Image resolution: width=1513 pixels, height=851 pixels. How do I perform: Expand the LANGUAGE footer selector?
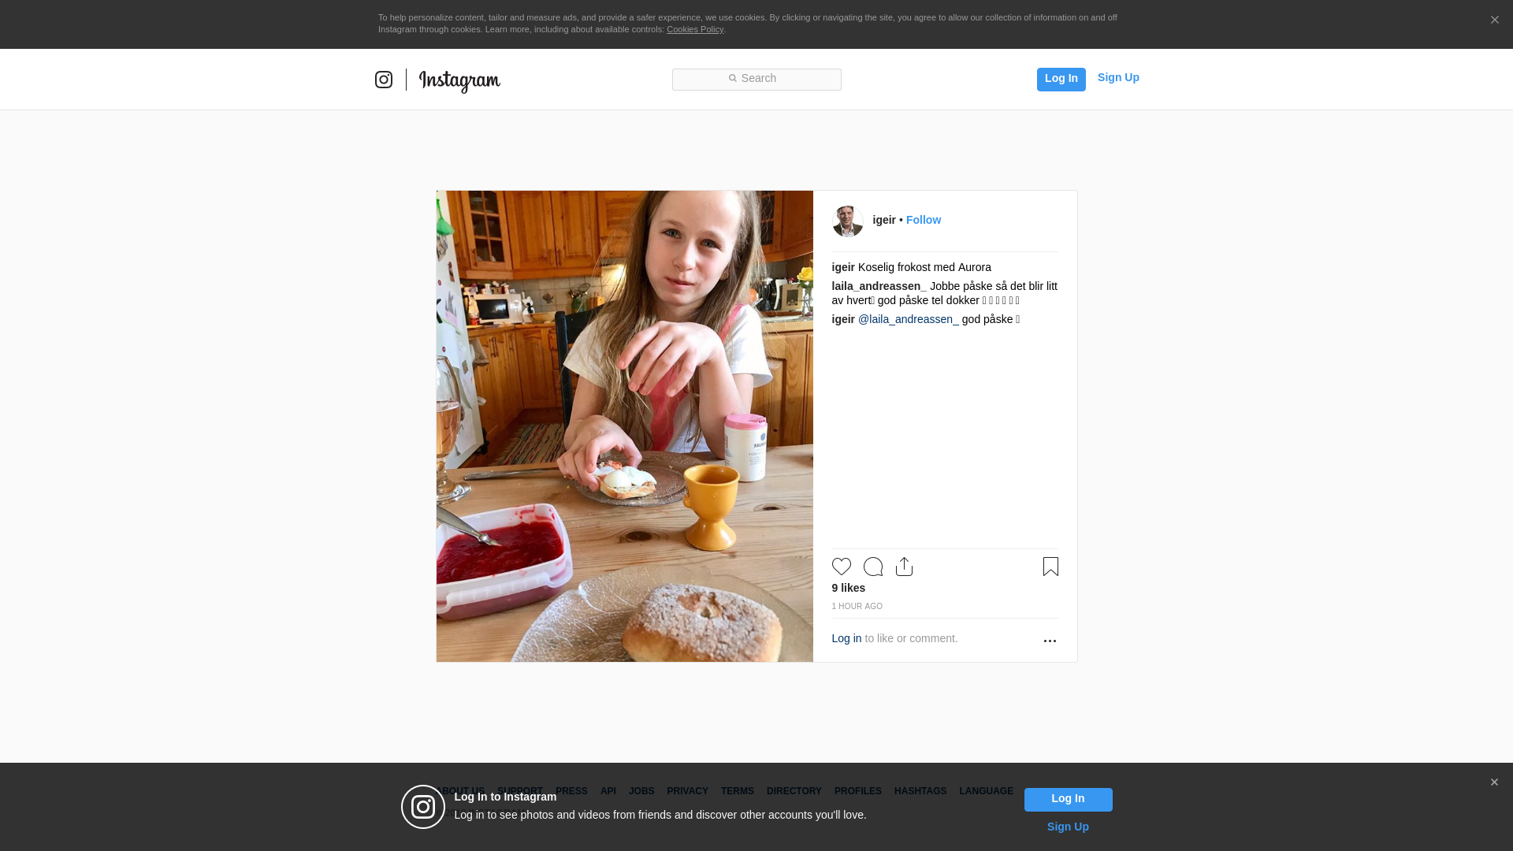tap(986, 791)
